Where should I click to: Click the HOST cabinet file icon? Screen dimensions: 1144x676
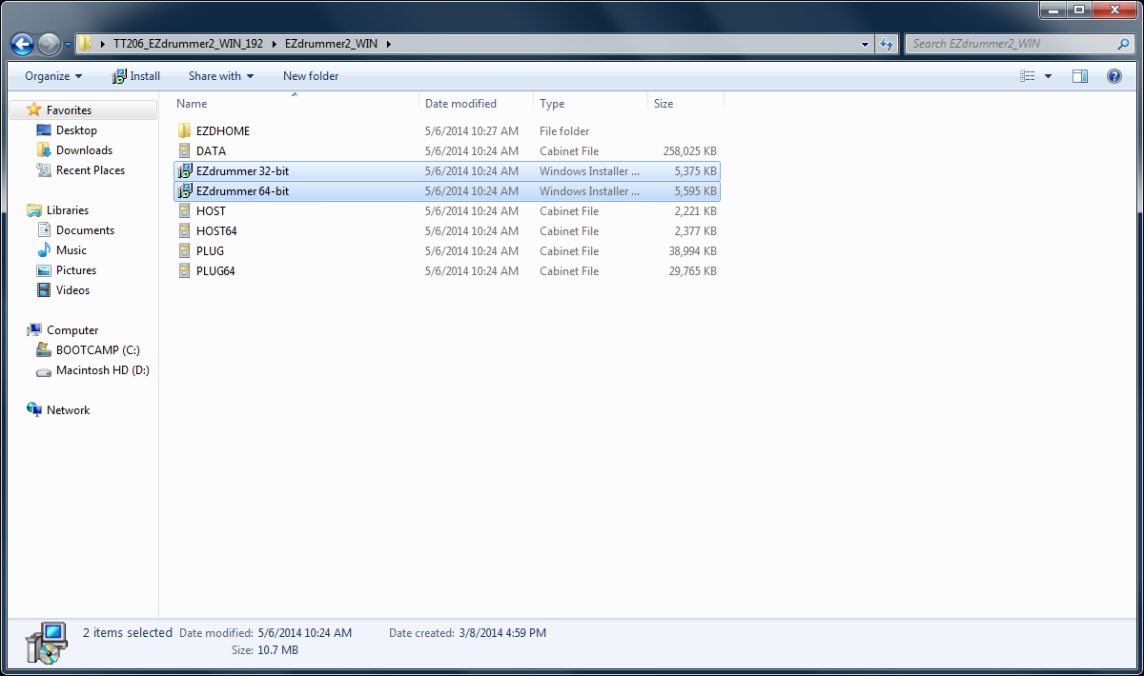[x=185, y=211]
